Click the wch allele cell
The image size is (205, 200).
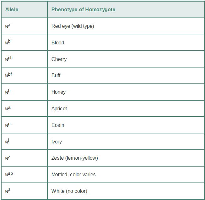click(24, 59)
